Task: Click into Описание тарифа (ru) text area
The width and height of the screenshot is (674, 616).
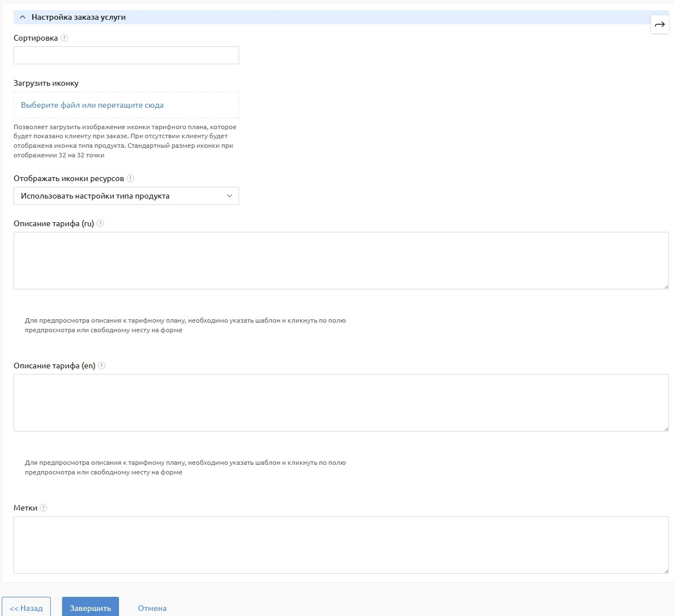Action: (x=341, y=261)
